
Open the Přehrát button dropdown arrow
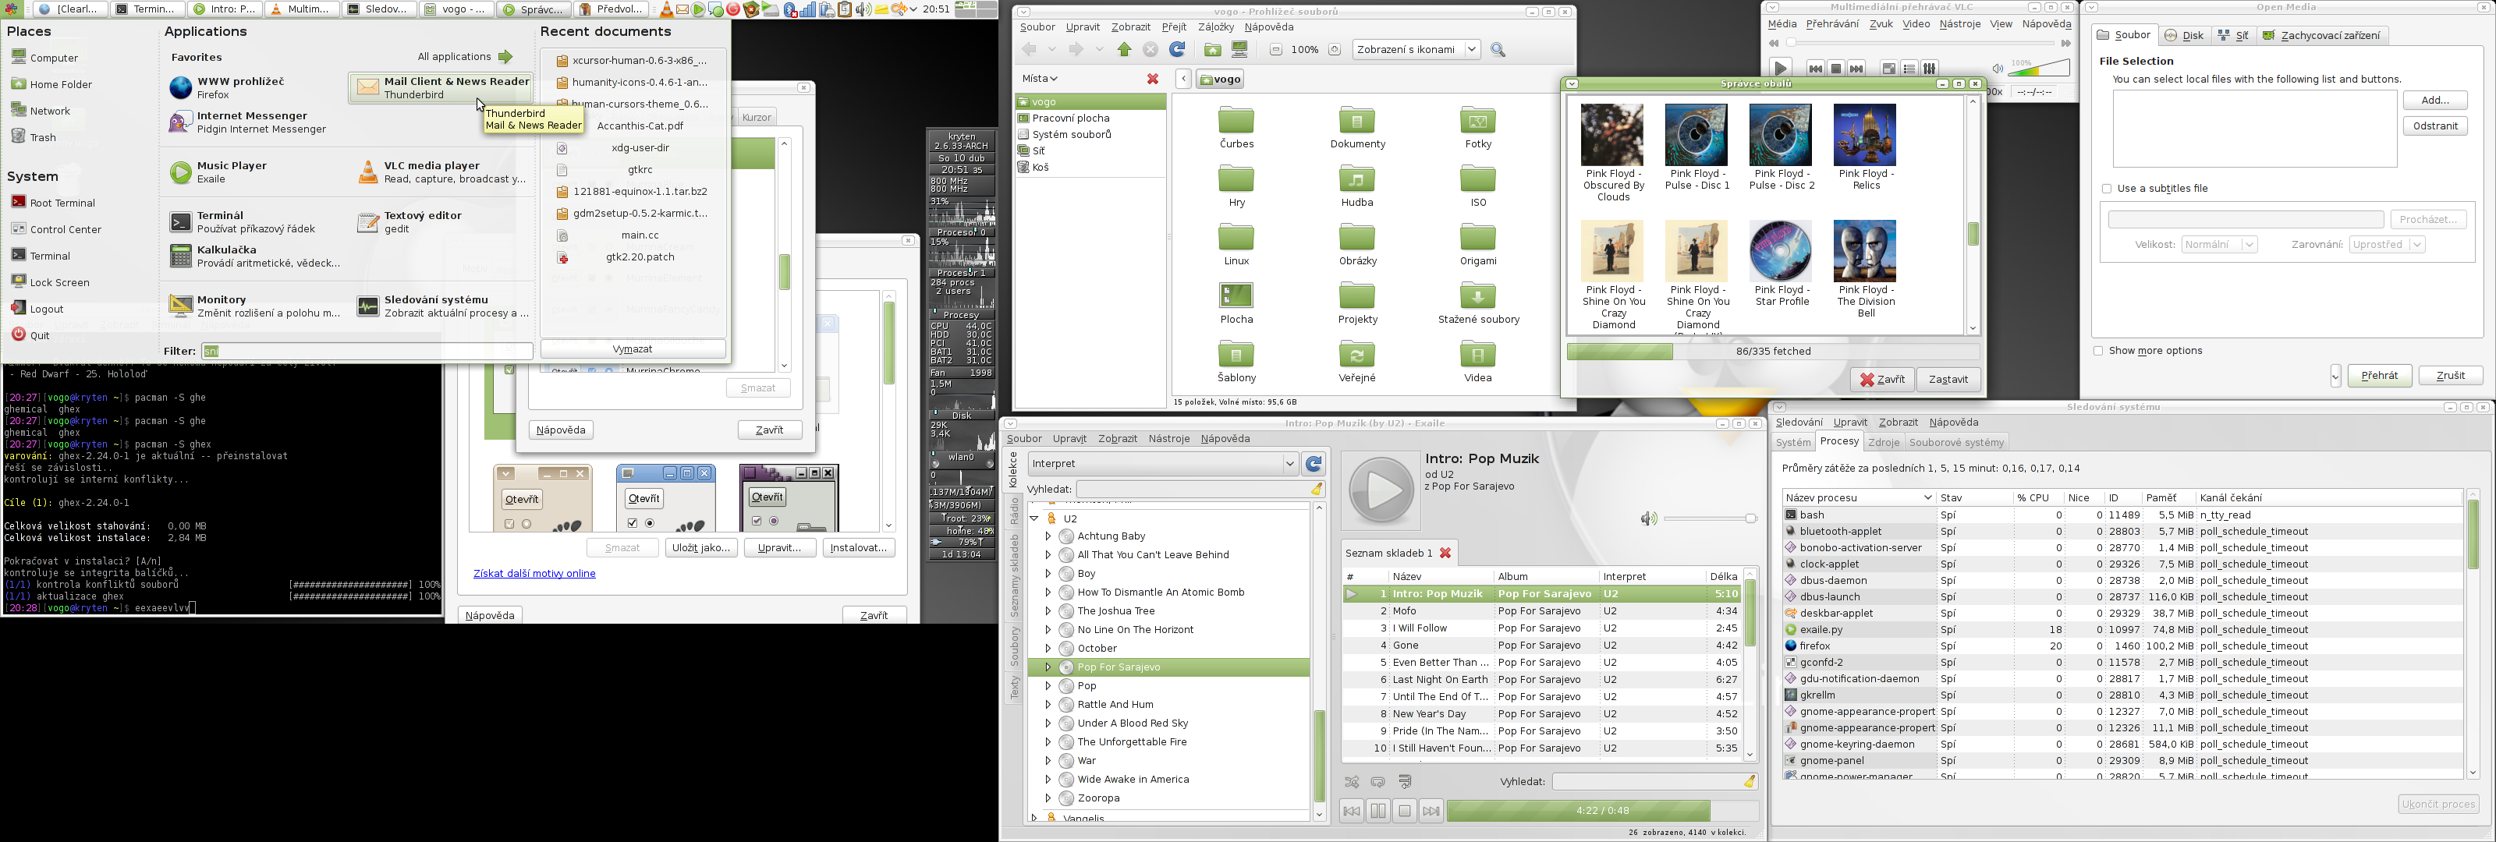click(x=2335, y=376)
